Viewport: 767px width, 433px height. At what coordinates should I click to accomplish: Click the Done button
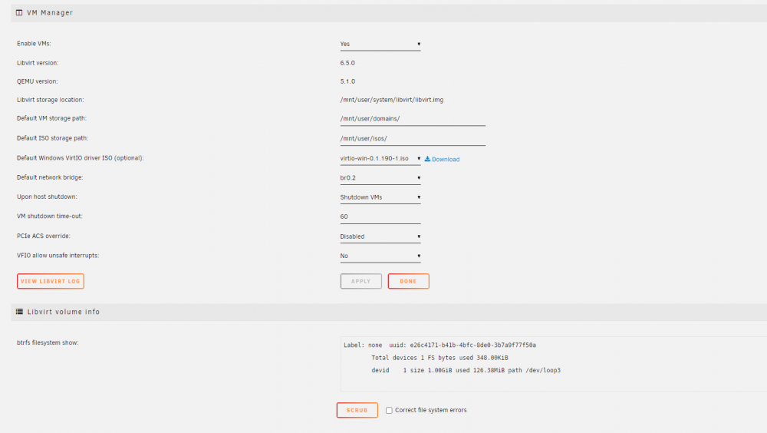(409, 281)
